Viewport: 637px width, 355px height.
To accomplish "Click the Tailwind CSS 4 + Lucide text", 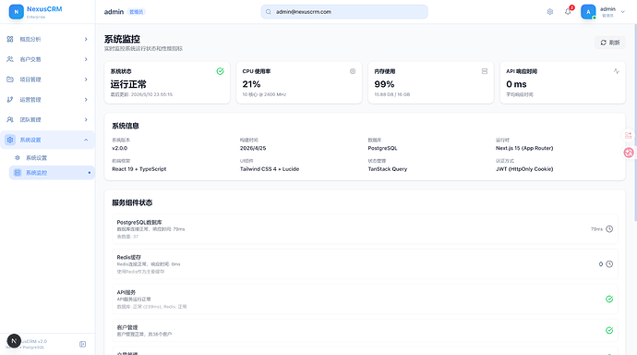I will [270, 169].
